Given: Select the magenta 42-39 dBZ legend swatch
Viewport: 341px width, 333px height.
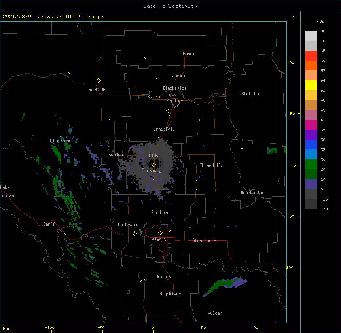Looking at the screenshot, I should point(311,125).
